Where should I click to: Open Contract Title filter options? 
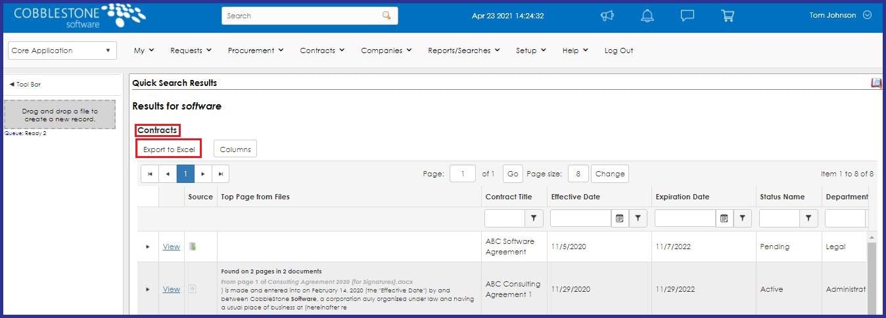pyautogui.click(x=534, y=218)
